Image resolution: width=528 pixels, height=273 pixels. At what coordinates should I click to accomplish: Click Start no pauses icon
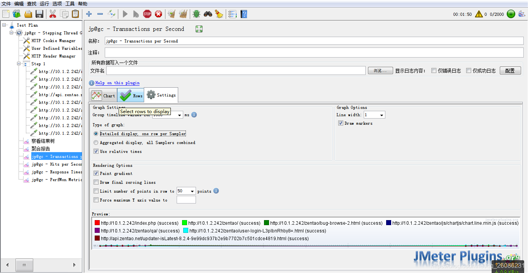click(x=136, y=14)
